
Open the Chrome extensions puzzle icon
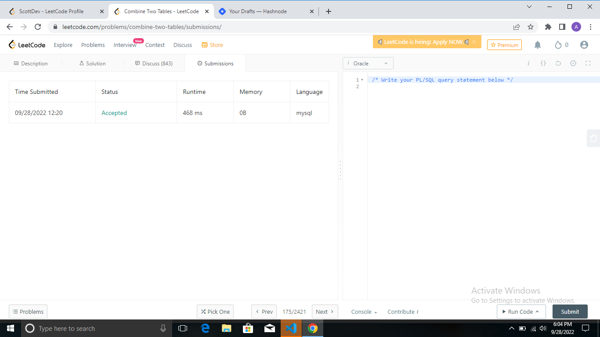(548, 27)
